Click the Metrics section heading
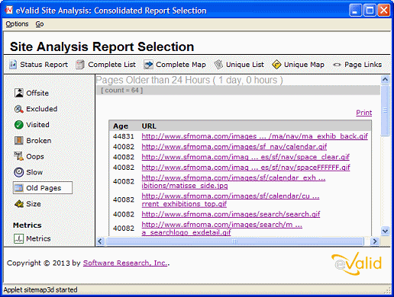 point(27,225)
